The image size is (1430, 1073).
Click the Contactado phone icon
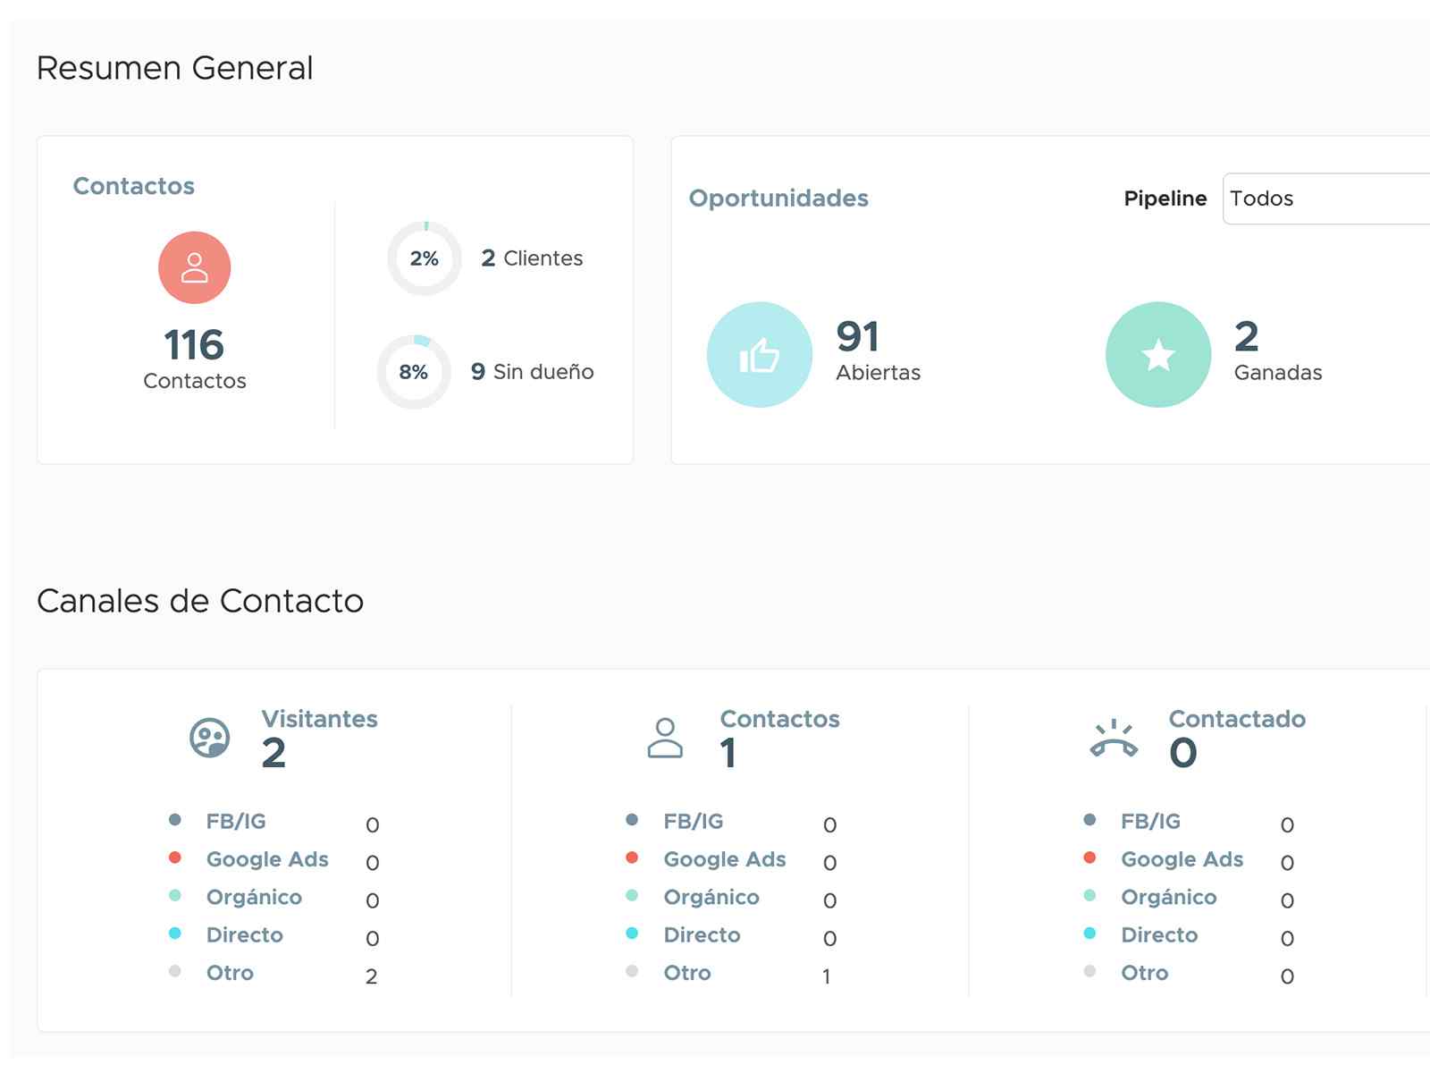coord(1115,739)
